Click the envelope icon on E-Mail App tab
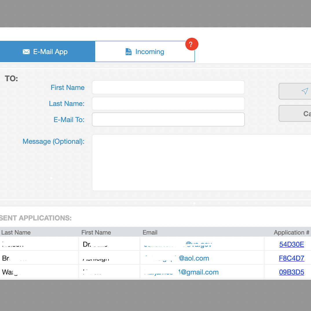Image resolution: width=311 pixels, height=311 pixels. [x=26, y=52]
